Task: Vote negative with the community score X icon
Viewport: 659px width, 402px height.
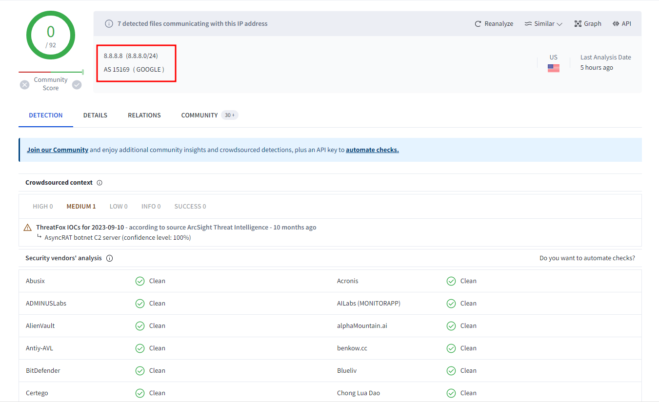Action: point(25,85)
